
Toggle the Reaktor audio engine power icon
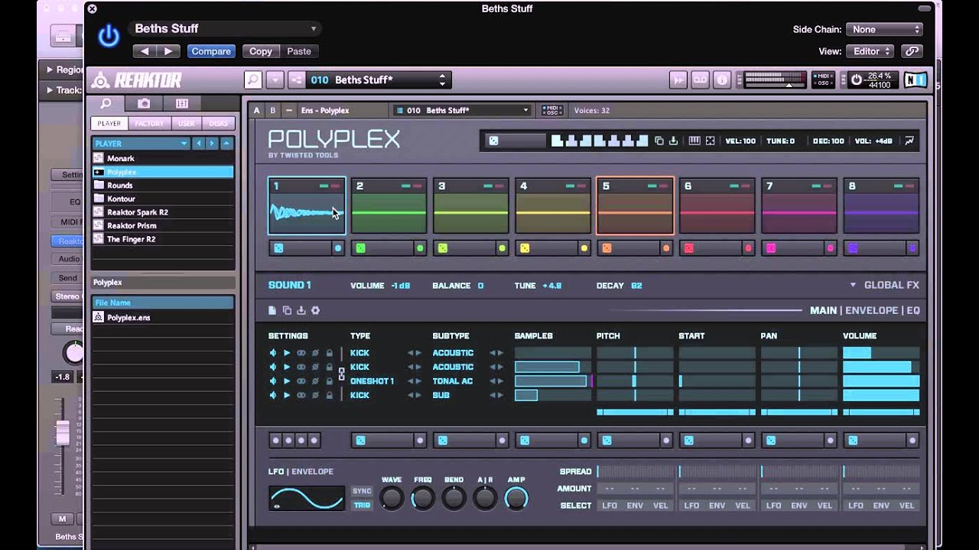pos(856,79)
